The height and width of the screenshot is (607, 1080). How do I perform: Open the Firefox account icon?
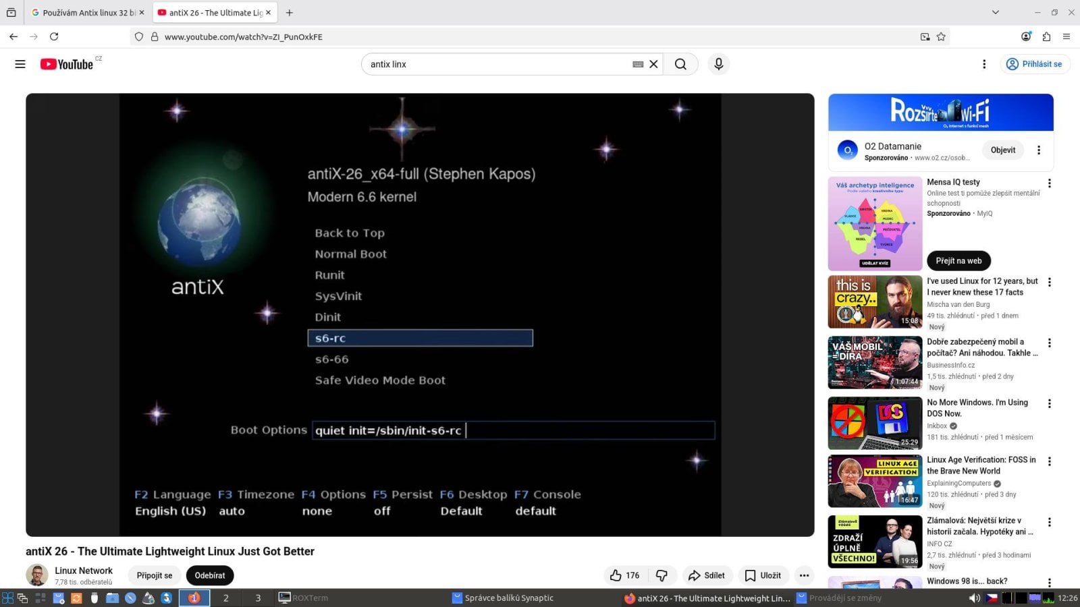(x=1026, y=36)
